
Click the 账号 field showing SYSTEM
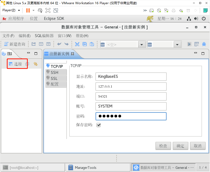131,106
